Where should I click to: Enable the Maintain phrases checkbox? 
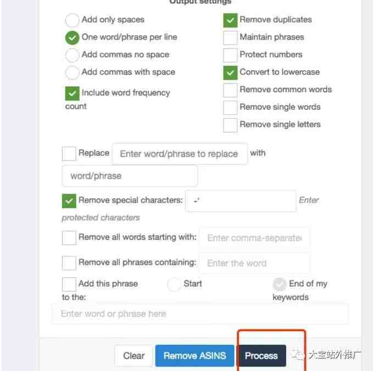point(230,37)
